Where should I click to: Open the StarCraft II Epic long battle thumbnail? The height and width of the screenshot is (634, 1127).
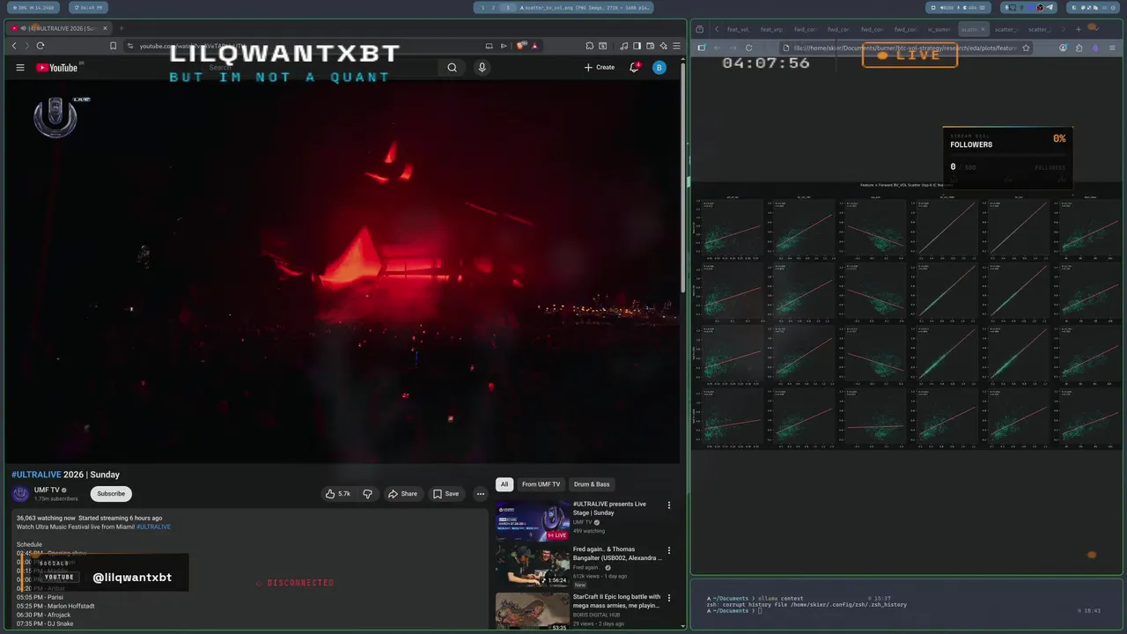click(532, 612)
